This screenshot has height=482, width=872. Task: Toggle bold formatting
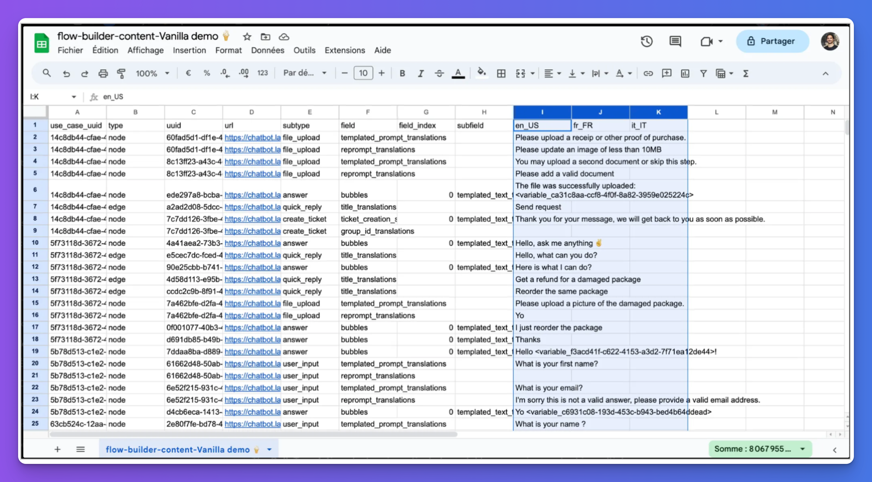[402, 73]
